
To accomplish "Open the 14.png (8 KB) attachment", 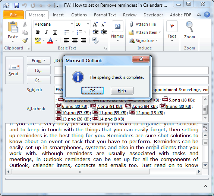I will click(108, 119).
